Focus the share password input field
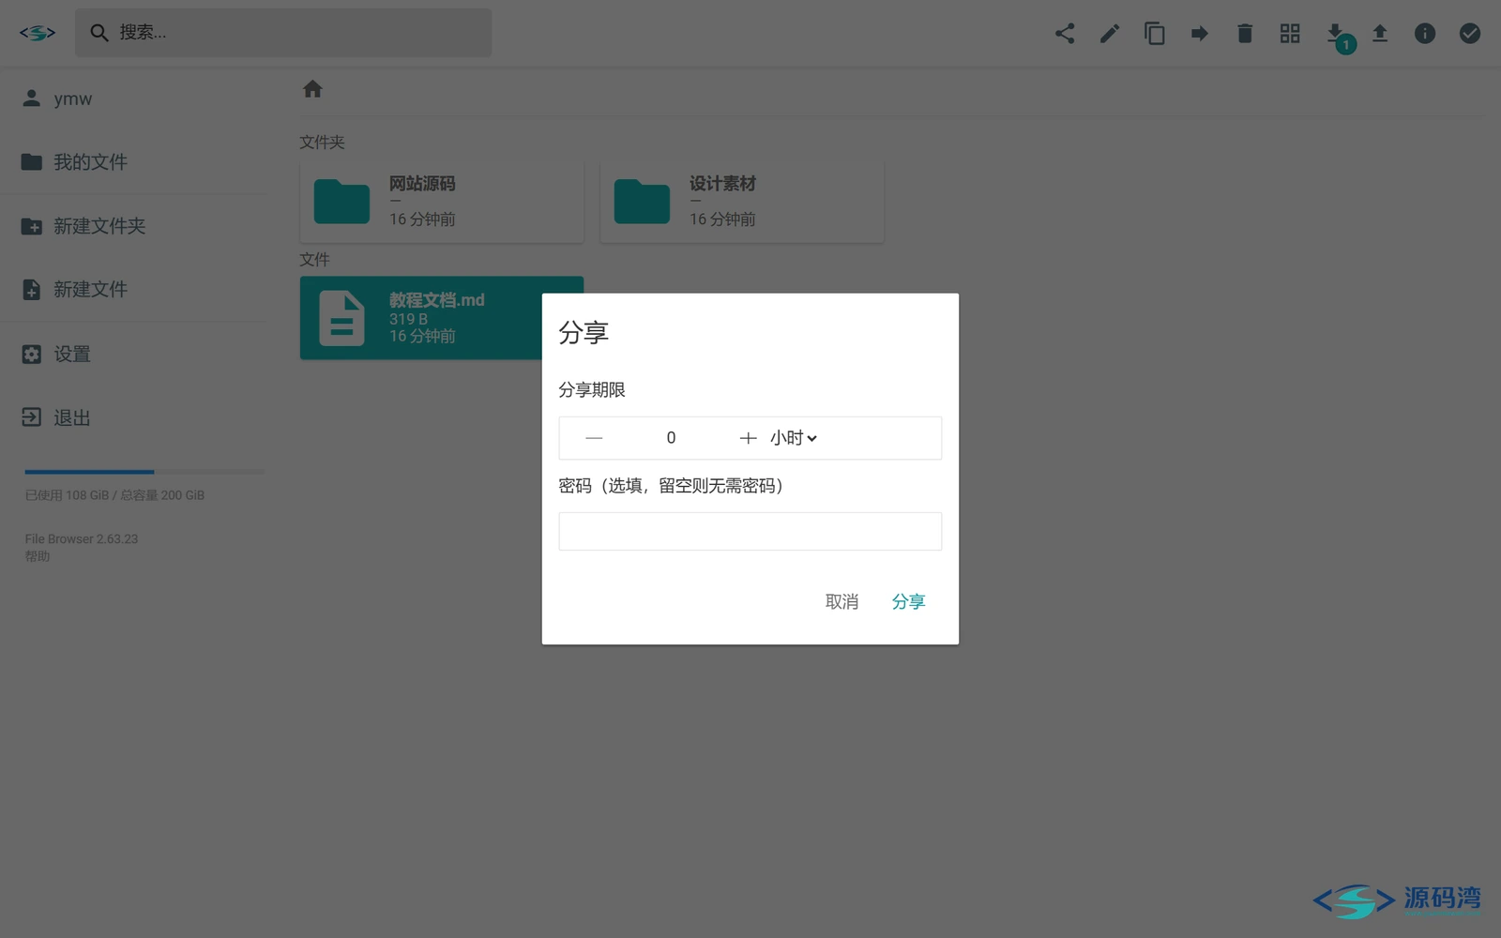Image resolution: width=1501 pixels, height=938 pixels. point(750,531)
